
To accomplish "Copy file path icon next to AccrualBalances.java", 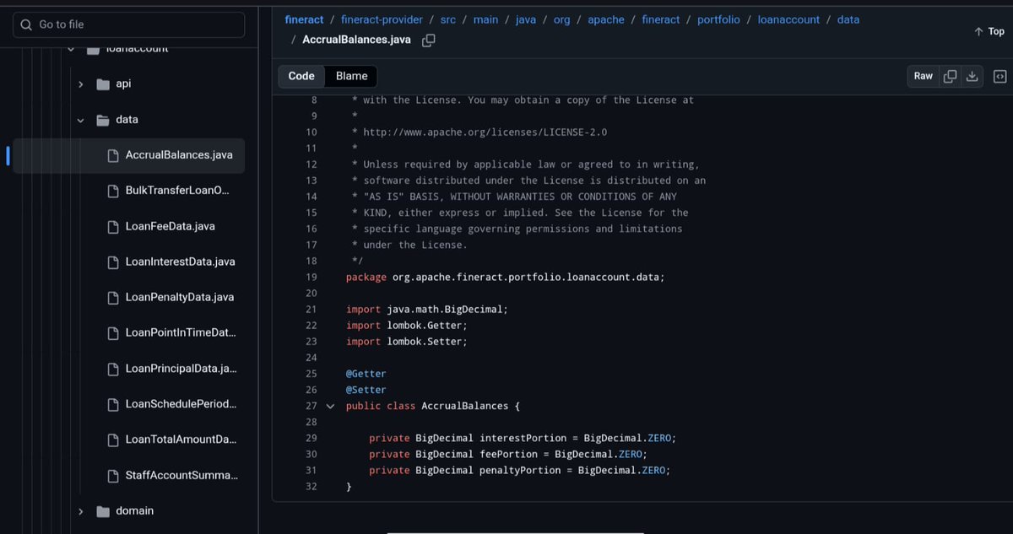I will [429, 40].
